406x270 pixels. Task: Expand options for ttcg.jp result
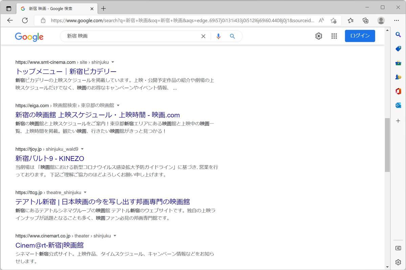(85, 193)
